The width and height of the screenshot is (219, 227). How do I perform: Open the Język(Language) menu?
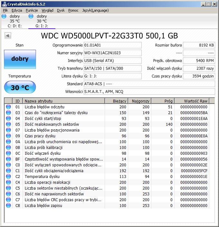(95, 10)
